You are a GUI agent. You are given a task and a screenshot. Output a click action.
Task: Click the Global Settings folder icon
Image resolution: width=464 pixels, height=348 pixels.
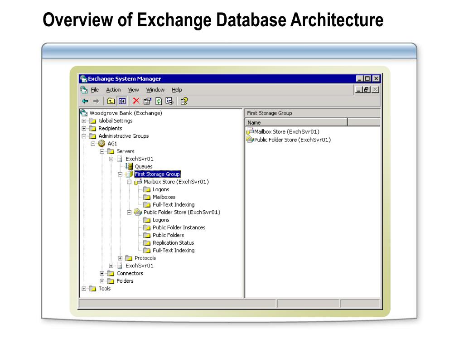pyautogui.click(x=92, y=121)
